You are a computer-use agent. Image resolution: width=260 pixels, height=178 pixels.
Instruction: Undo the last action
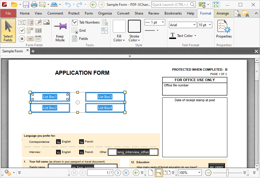click(x=68, y=5)
